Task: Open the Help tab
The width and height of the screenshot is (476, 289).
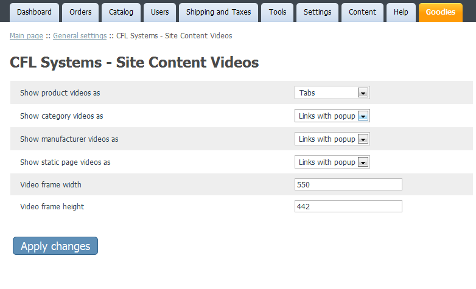Action: (x=401, y=12)
